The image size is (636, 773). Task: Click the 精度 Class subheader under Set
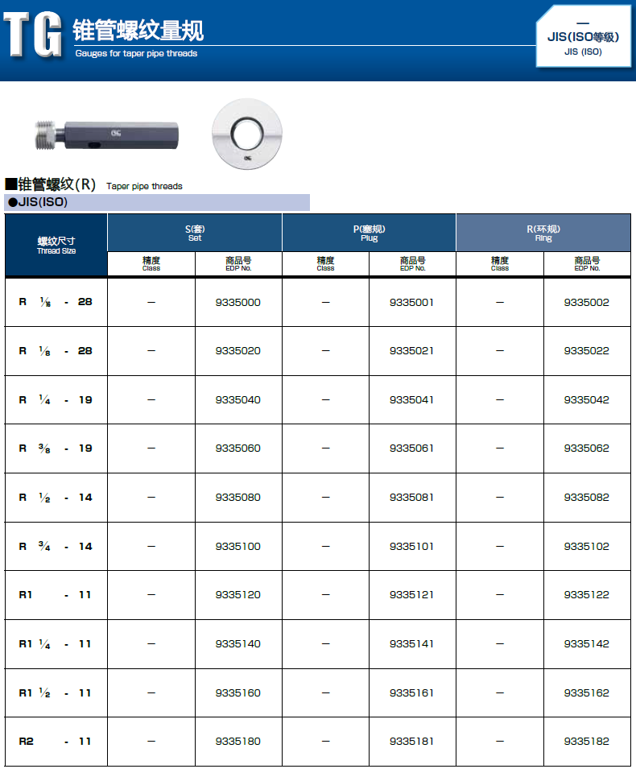point(151,264)
